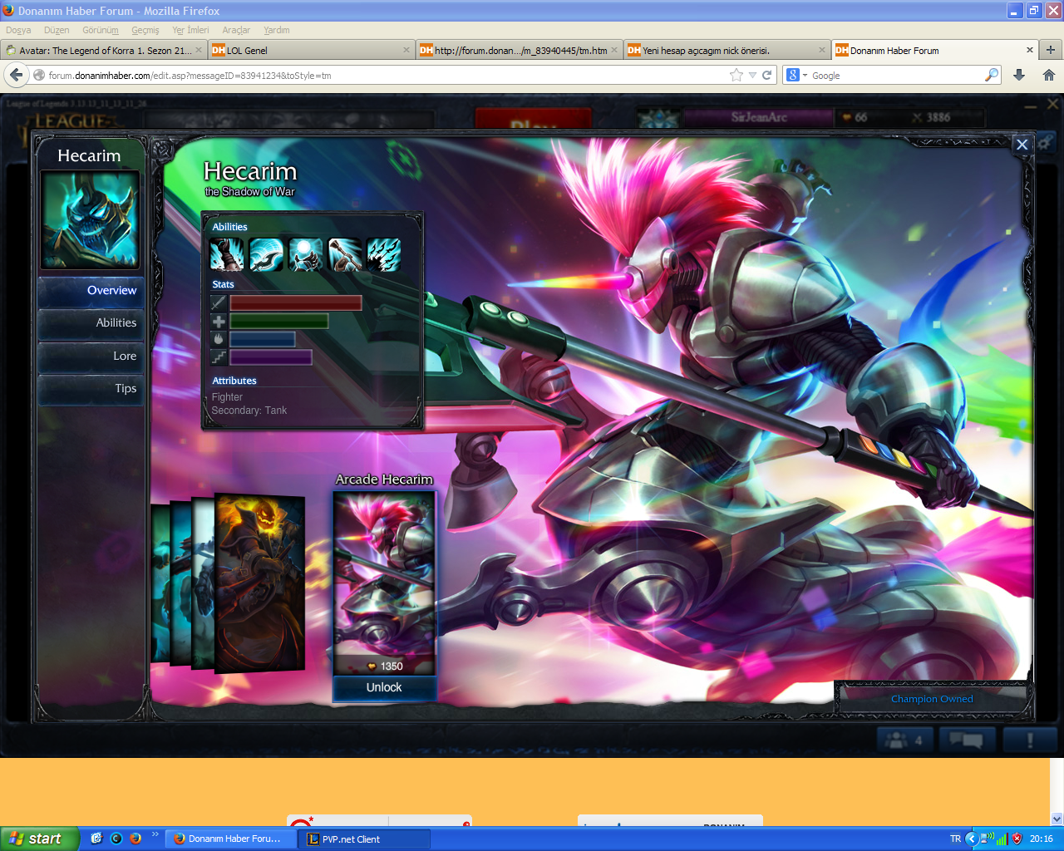Click Hecarim's portrait in the sidebar

[x=90, y=219]
